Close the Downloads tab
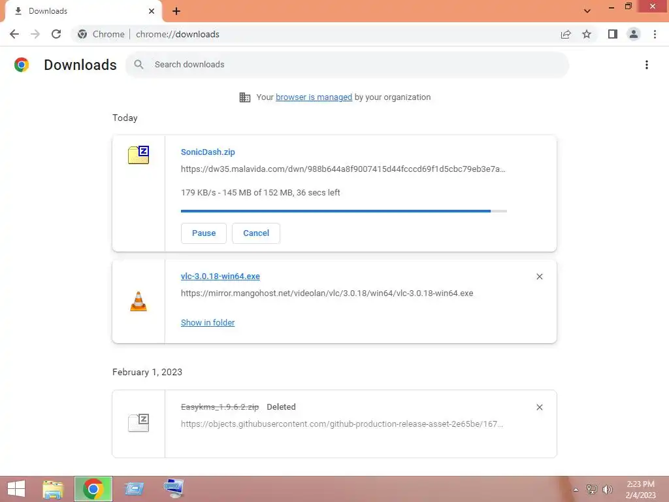 [x=152, y=11]
